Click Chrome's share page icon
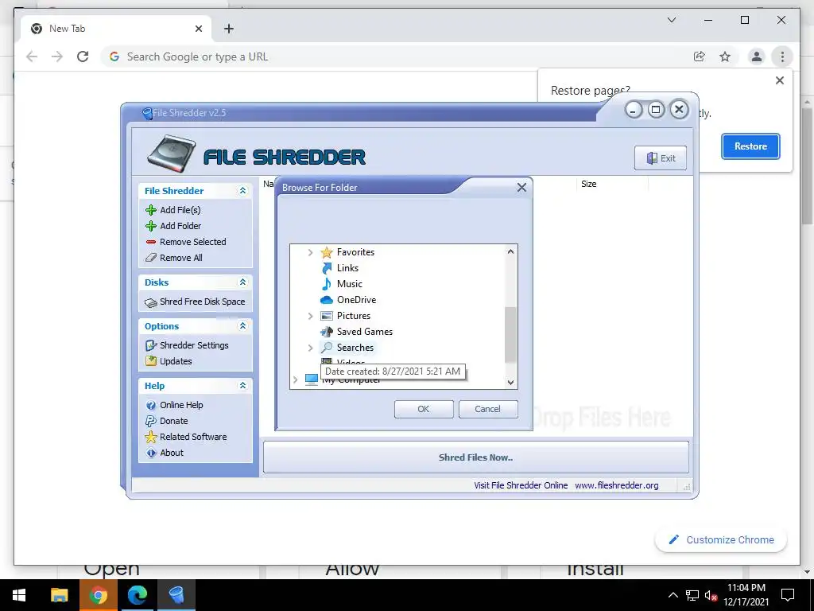This screenshot has width=814, height=611. (x=700, y=56)
